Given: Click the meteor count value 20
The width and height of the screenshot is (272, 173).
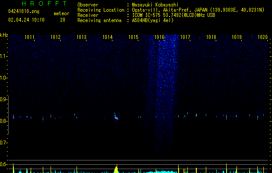Looking at the screenshot, I should point(63,20).
